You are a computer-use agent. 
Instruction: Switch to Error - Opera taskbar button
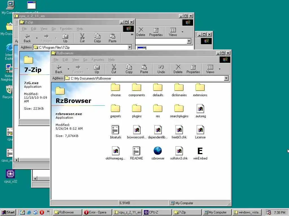(x=97, y=212)
